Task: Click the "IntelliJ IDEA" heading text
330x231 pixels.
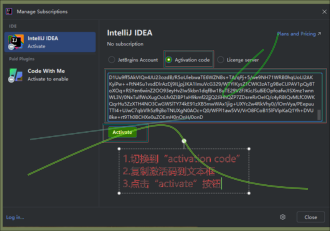Action: [x=130, y=33]
